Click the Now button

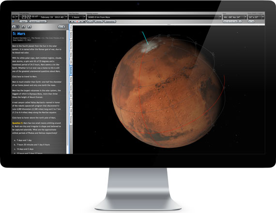coord(24,21)
